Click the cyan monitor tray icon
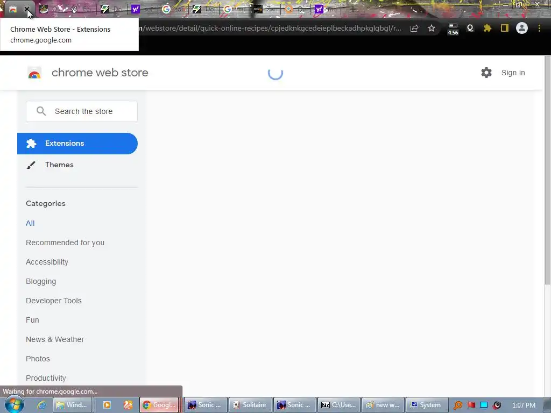Screen dimensions: 551x413 coord(484,405)
